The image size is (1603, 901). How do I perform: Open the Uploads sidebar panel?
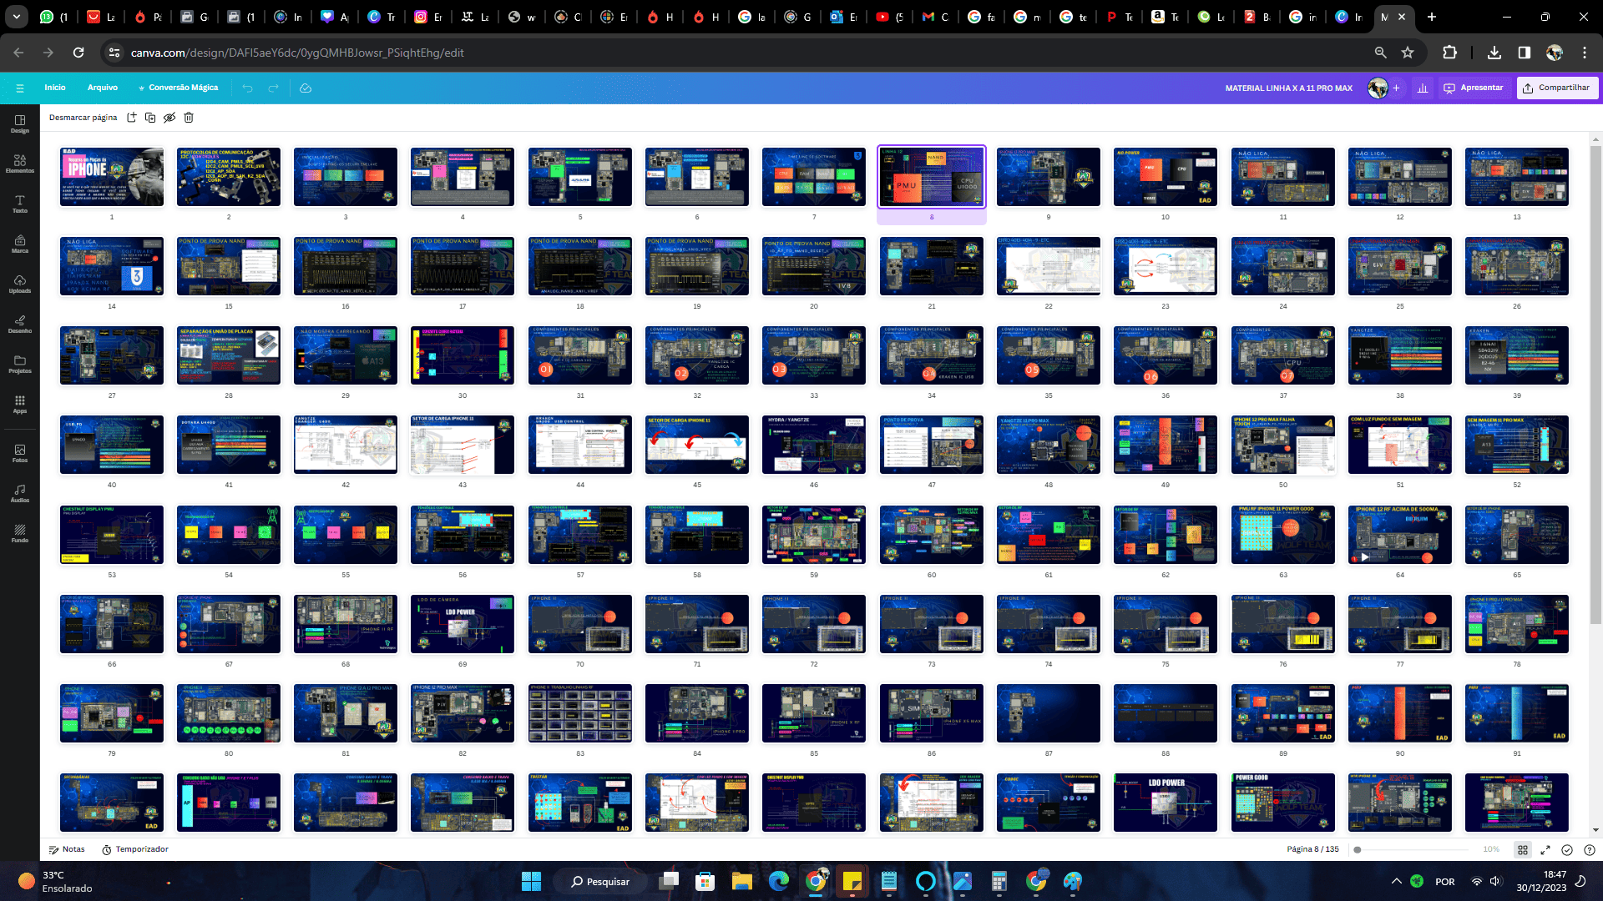coord(20,284)
